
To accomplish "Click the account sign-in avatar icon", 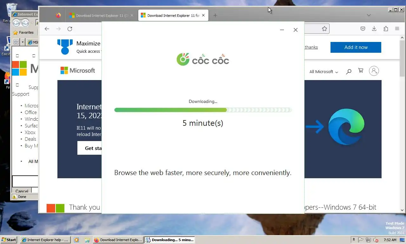I will (374, 71).
